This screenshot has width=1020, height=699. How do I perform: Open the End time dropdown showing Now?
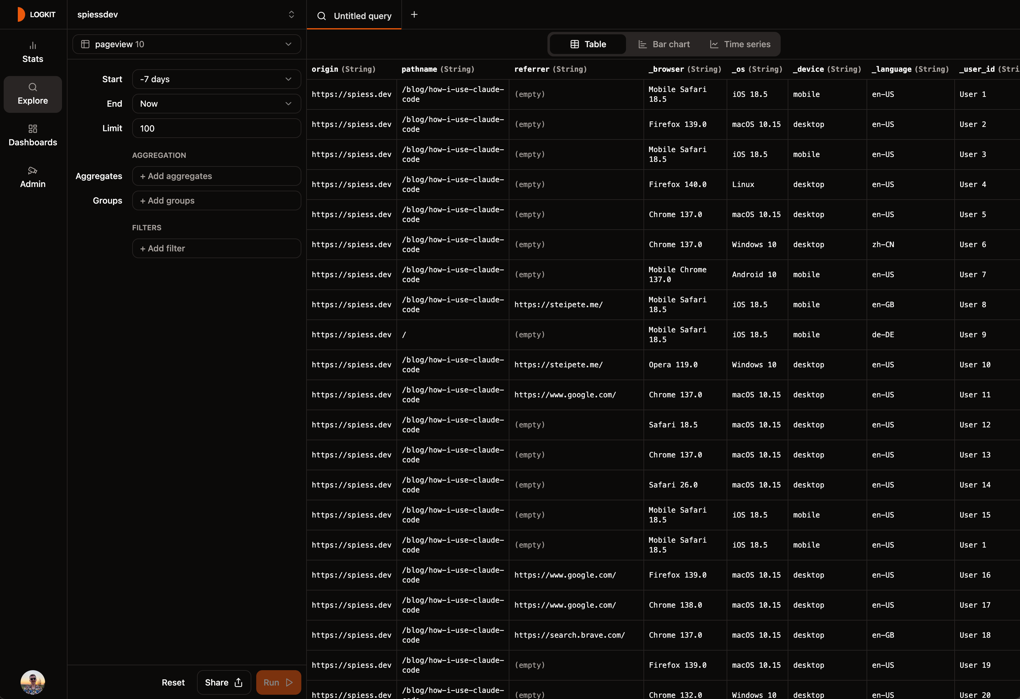point(216,104)
